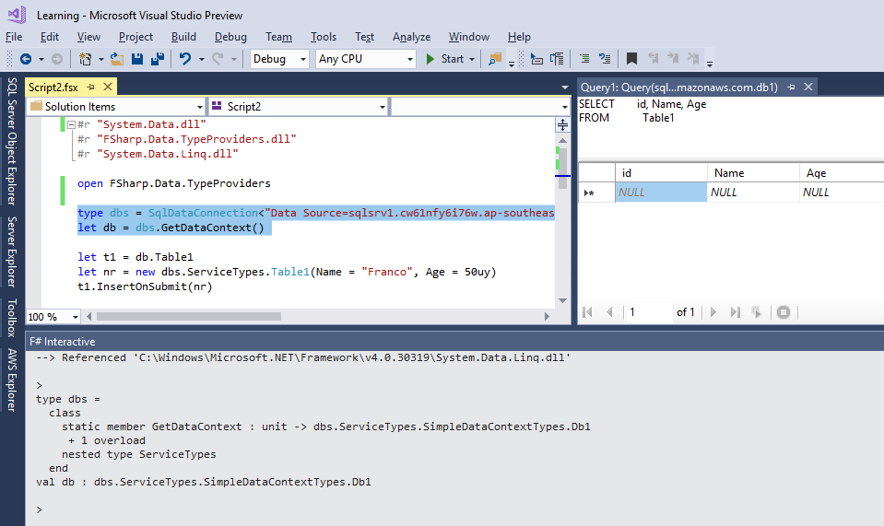Toggle a bookmark with the bookmark icon
Viewport: 884px width, 526px height.
pos(631,59)
